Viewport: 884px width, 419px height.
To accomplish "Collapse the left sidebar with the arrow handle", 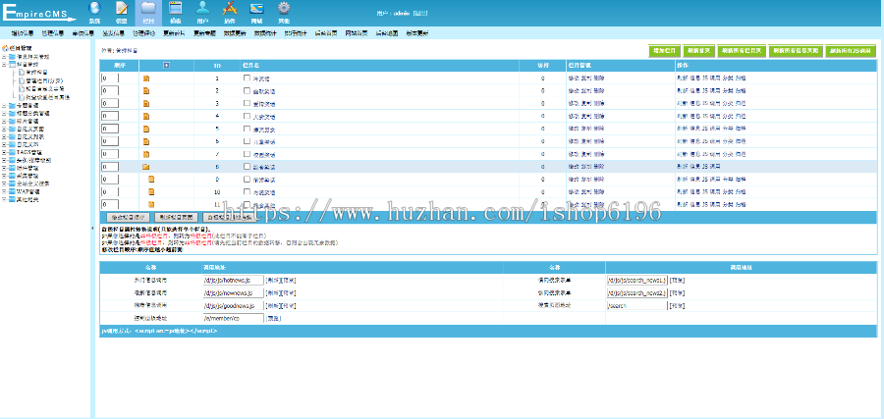I will tap(92, 228).
